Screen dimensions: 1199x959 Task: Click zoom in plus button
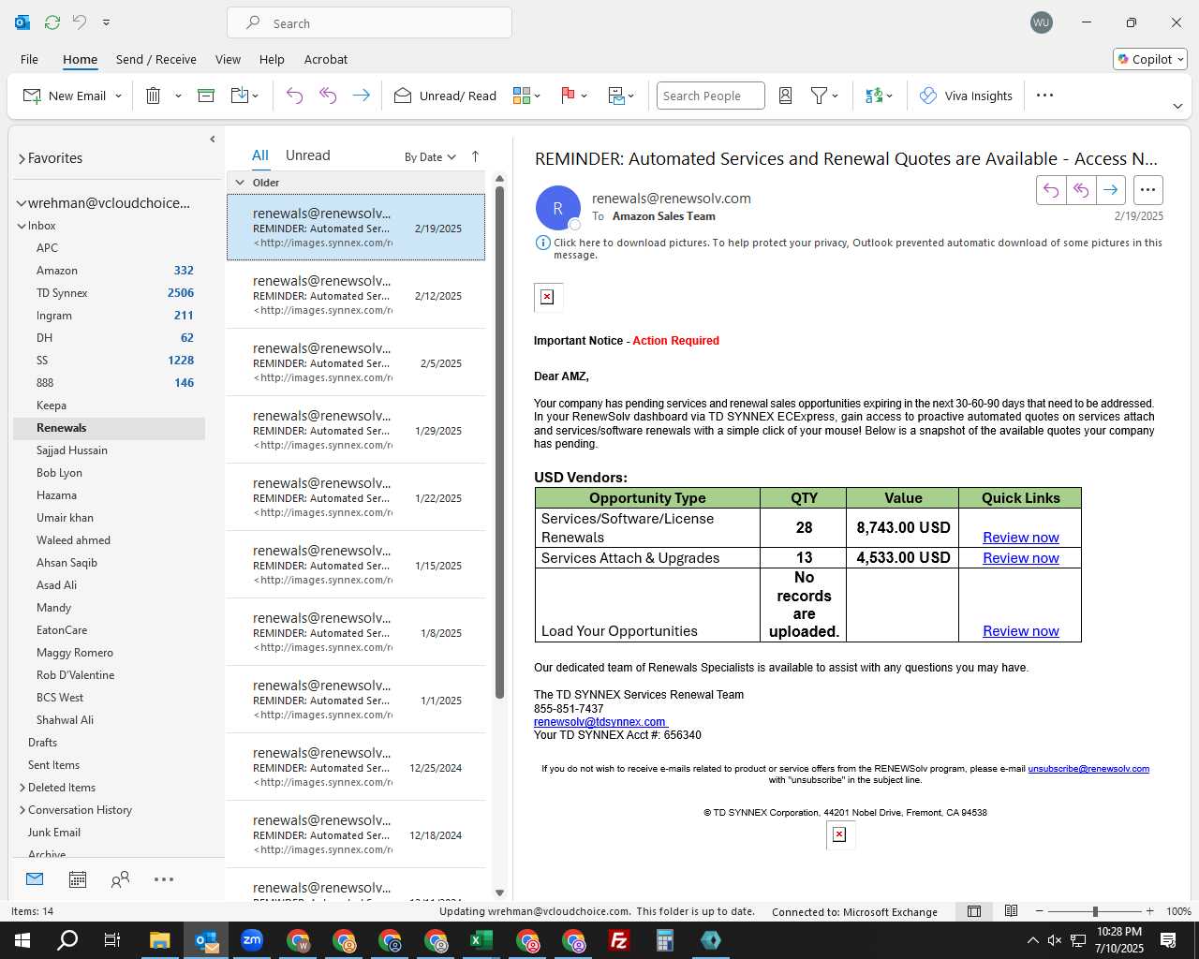point(1149,911)
